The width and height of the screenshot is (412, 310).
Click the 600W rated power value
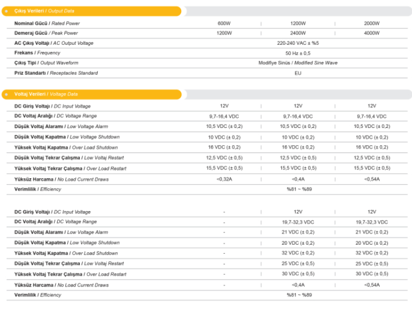coord(224,23)
